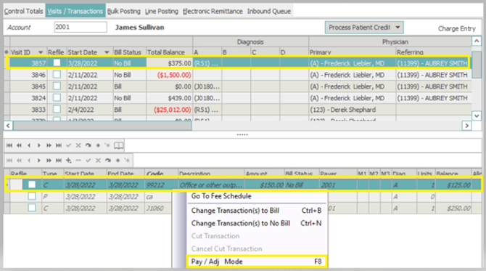Go to previous transaction record
Image resolution: width=486 pixels, height=271 pixels.
point(29,161)
